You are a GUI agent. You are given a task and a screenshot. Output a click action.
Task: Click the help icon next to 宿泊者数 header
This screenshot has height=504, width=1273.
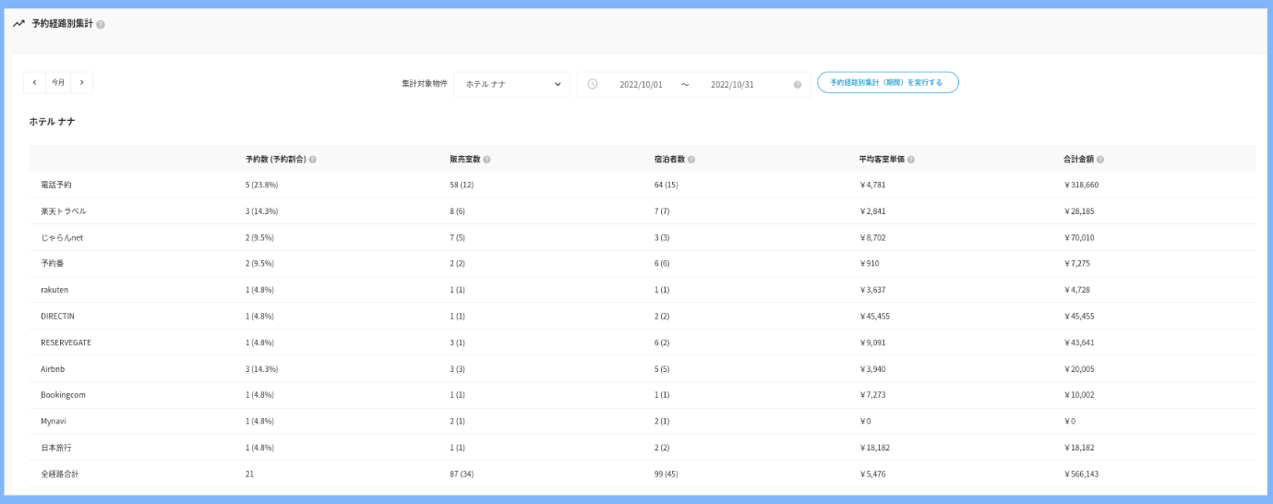(691, 160)
